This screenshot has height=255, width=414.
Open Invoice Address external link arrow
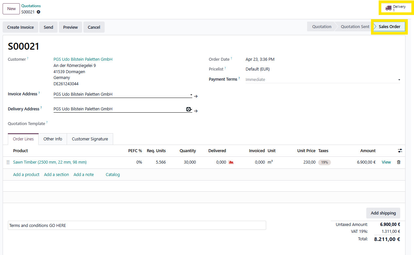coord(196,96)
